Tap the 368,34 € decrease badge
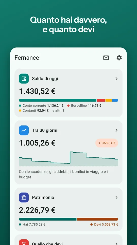This screenshot has height=245, width=137. [107, 143]
